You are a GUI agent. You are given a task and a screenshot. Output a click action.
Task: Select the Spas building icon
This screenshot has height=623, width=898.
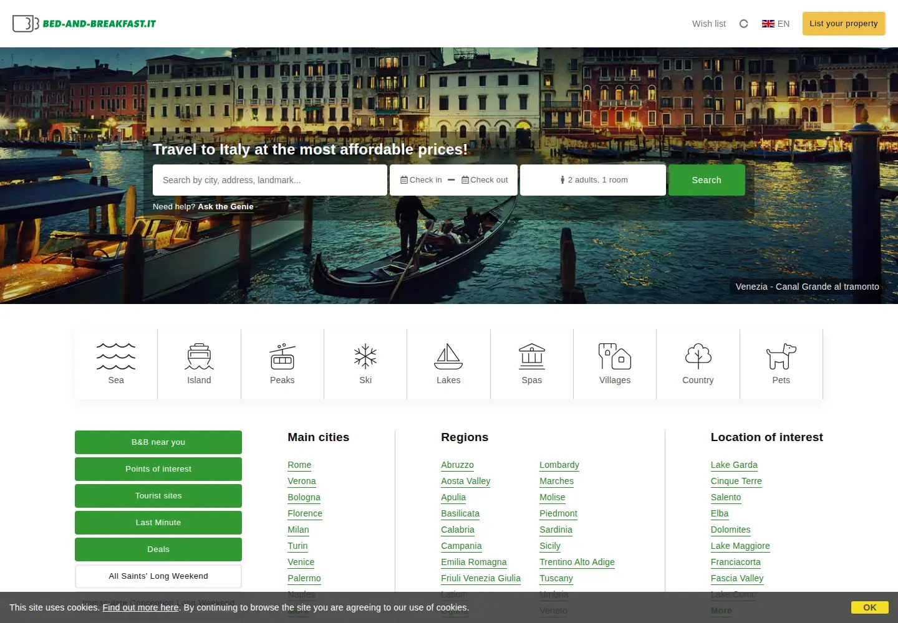tap(532, 356)
